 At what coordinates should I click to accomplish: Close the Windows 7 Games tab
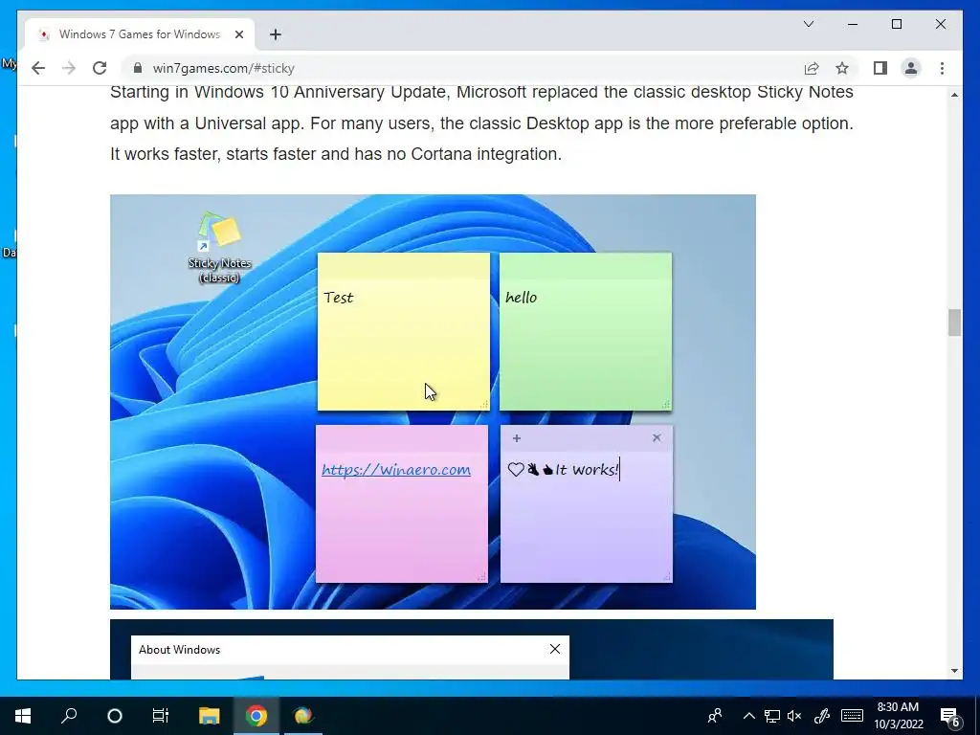(238, 34)
